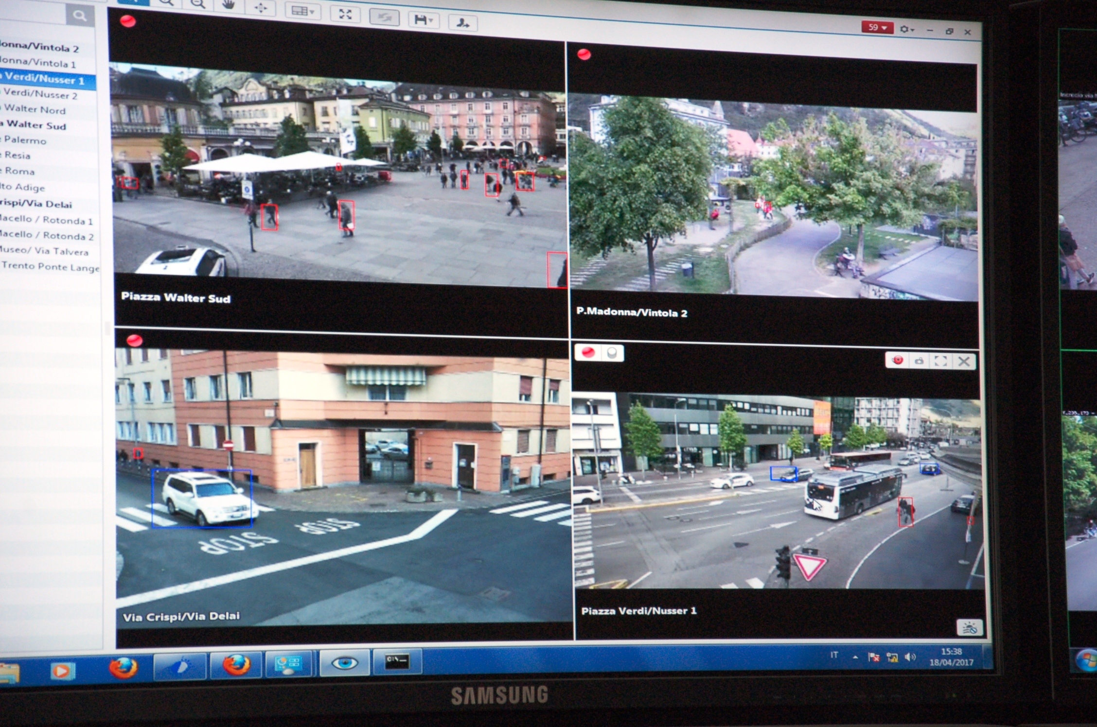
Task: Take a snapshot of the Piazza Verdi camera
Action: tap(919, 361)
